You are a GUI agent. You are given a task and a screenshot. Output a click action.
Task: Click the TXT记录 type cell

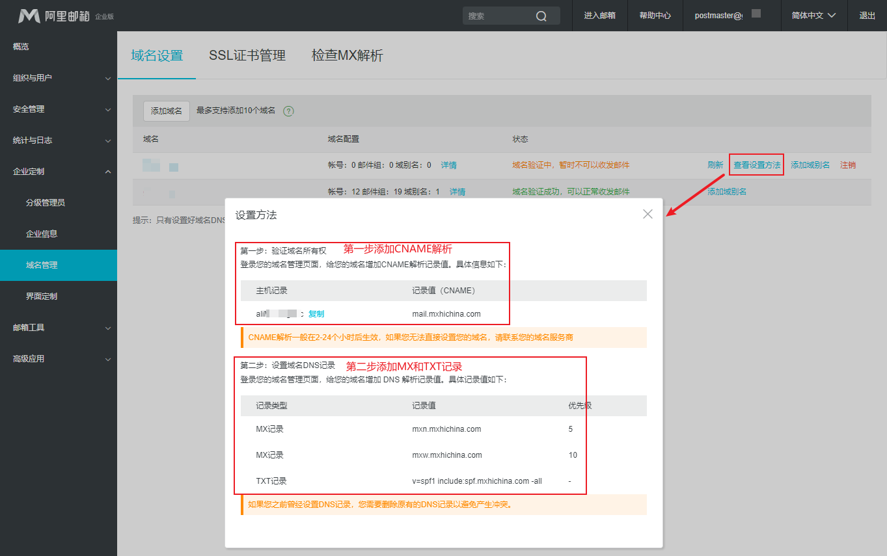tap(271, 481)
